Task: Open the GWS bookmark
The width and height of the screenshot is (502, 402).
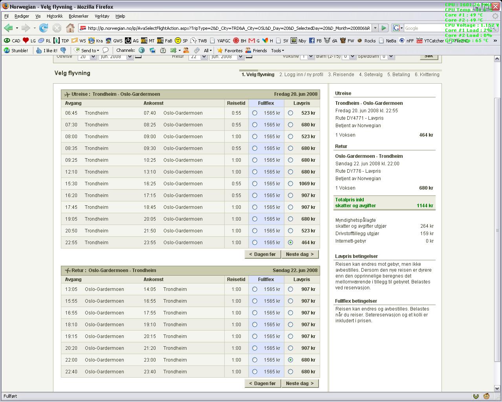Action: 114,40
